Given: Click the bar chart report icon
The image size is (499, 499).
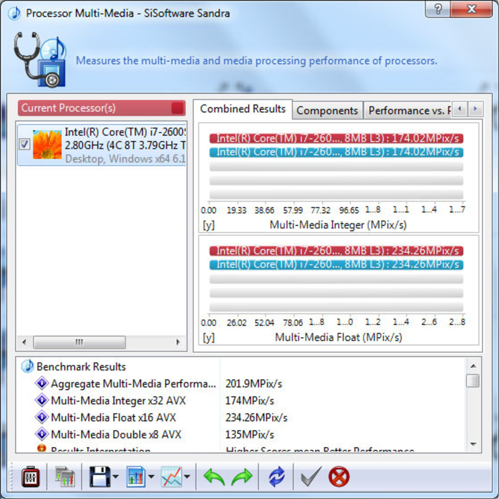Looking at the screenshot, I should coord(136,477).
